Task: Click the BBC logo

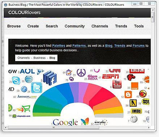Action: pyautogui.click(x=137, y=71)
